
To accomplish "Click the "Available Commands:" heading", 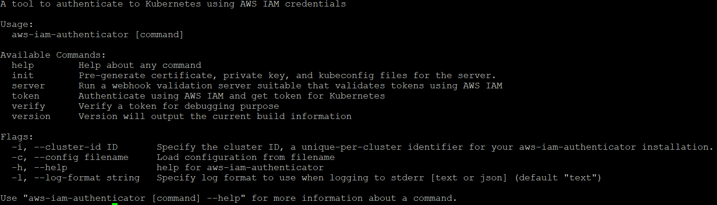I will 53,55.
